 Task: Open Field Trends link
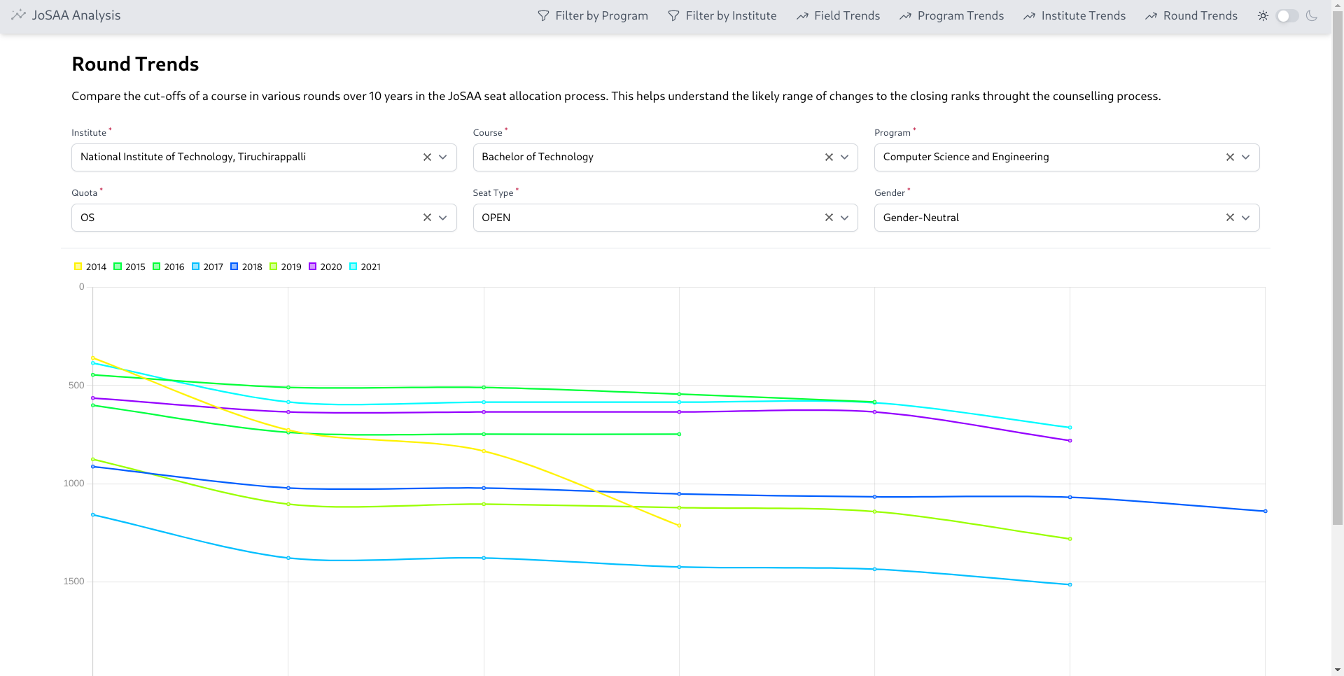click(x=838, y=15)
